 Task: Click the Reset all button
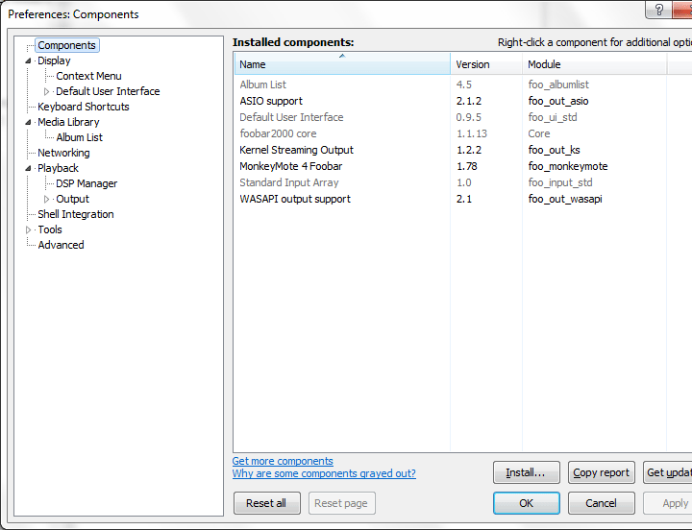[x=266, y=503]
